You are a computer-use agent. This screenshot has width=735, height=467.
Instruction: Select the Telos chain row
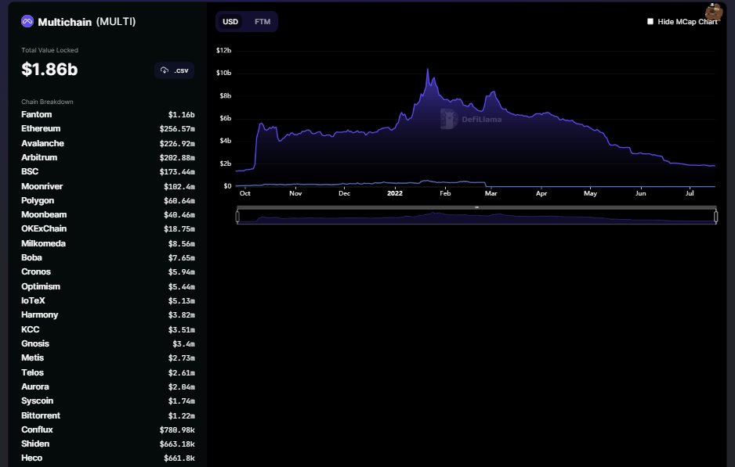tap(108, 372)
